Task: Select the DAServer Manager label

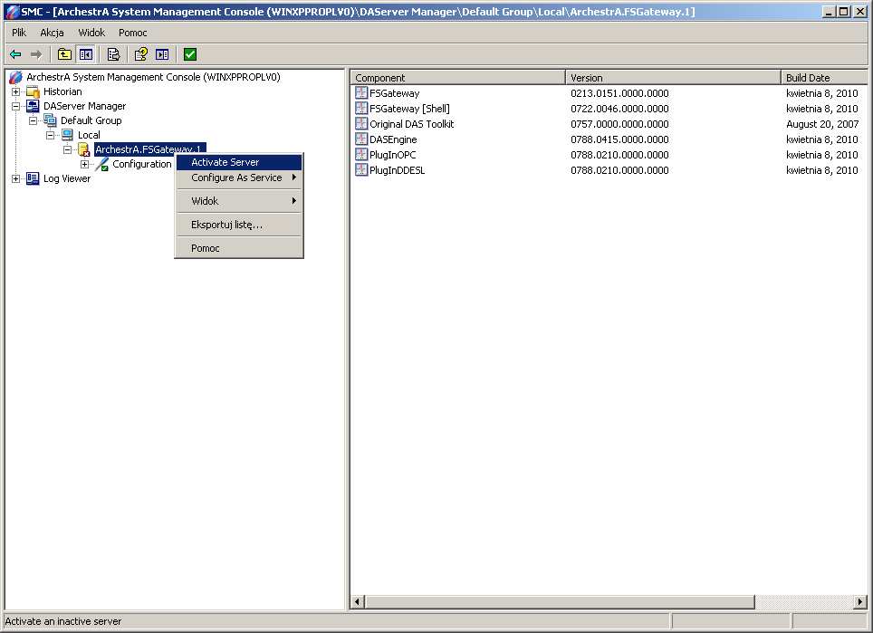Action: [x=84, y=106]
